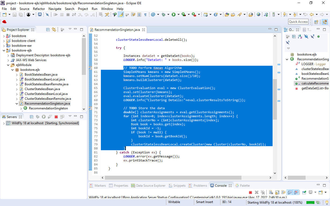Collapse the ejbModule folder
The height and width of the screenshot is (206, 330).
(8, 65)
